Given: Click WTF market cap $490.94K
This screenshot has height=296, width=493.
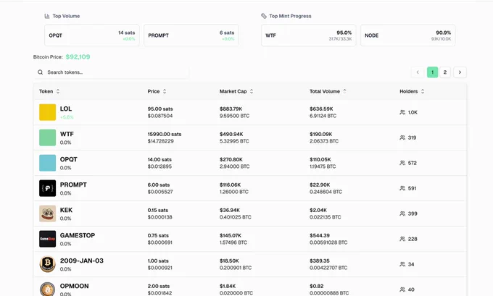Looking at the screenshot, I should pyautogui.click(x=231, y=134).
